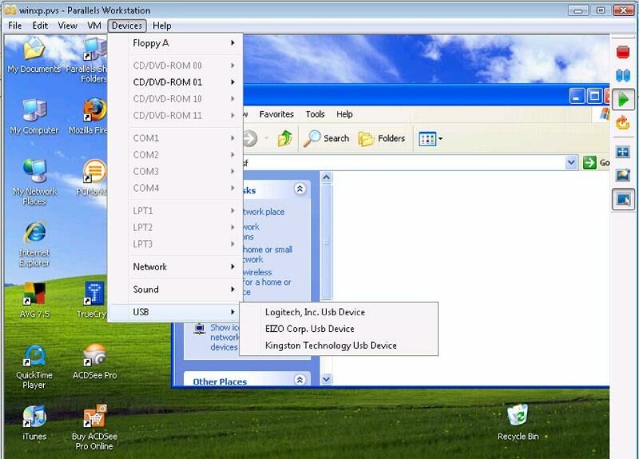The image size is (639, 459).
Task: Select Recycle Bin desktop icon
Action: (518, 422)
